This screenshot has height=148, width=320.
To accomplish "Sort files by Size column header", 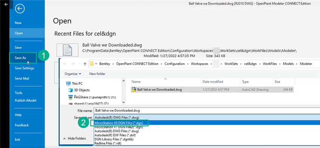I will (277, 82).
